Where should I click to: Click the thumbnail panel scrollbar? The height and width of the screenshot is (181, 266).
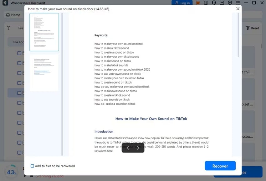pos(62,84)
